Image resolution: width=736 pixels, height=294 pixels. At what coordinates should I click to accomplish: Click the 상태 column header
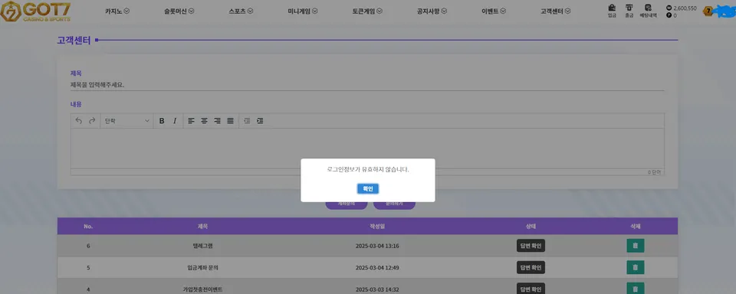coord(531,226)
